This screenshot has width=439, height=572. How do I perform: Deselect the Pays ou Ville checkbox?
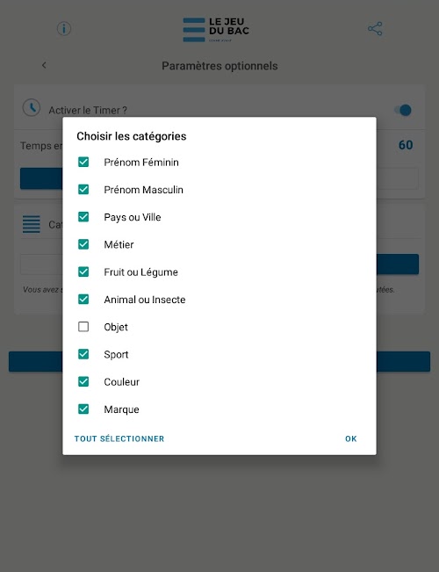(x=83, y=217)
